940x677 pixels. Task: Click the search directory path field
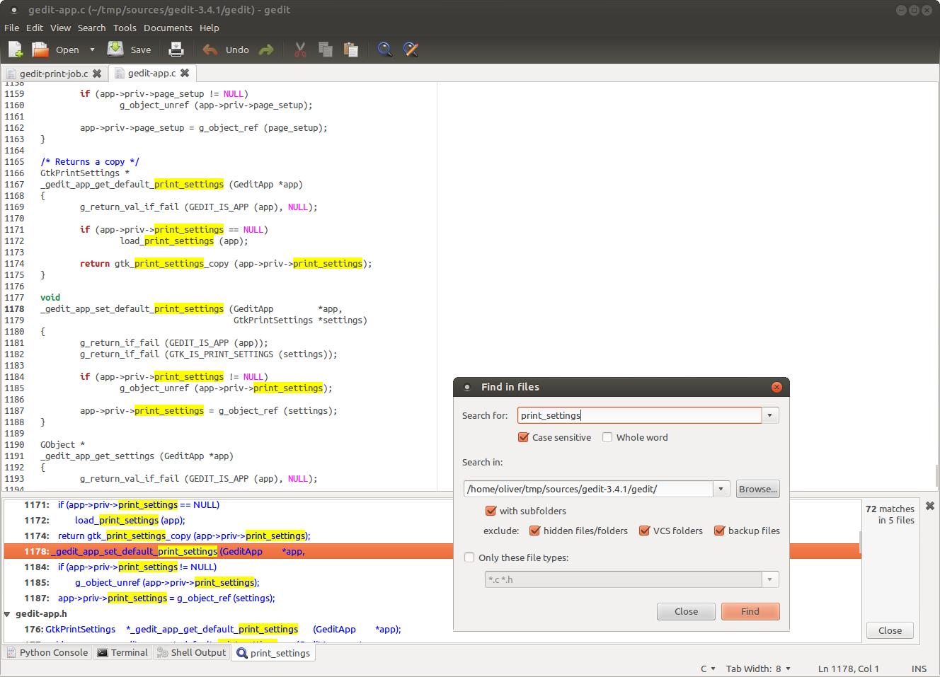(x=588, y=489)
